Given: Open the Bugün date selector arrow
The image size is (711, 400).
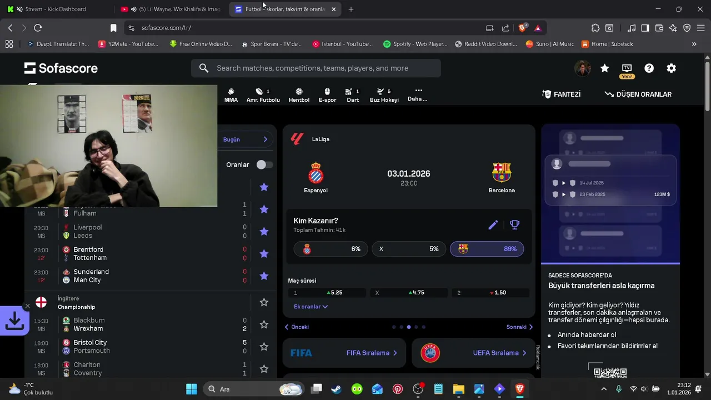Looking at the screenshot, I should pos(265,139).
